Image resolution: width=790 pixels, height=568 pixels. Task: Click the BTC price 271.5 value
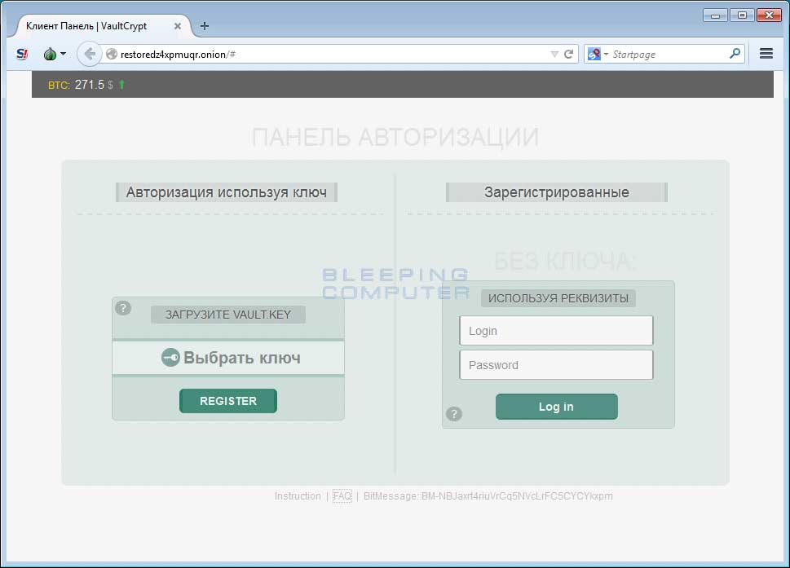pos(89,85)
